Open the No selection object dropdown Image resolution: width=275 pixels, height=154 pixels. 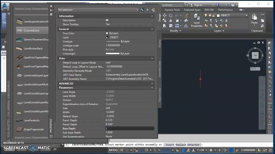pos(98,10)
